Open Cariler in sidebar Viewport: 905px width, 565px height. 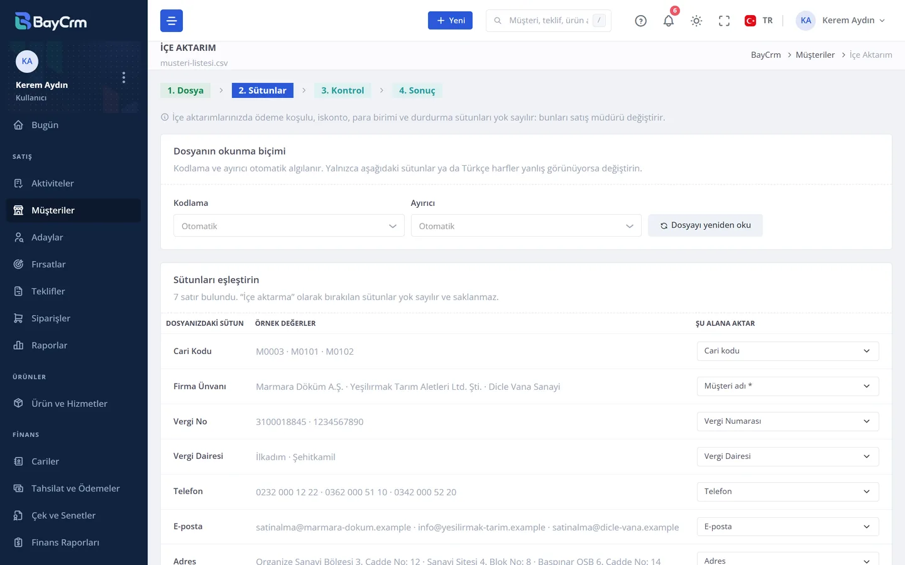pos(74,461)
